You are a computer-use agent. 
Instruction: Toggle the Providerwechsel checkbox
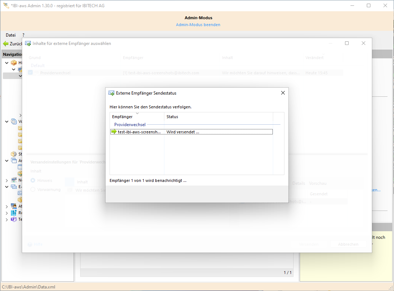[30, 72]
